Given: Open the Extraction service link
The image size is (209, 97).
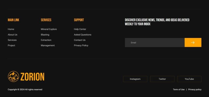Looking at the screenshot, I should click(46, 40).
